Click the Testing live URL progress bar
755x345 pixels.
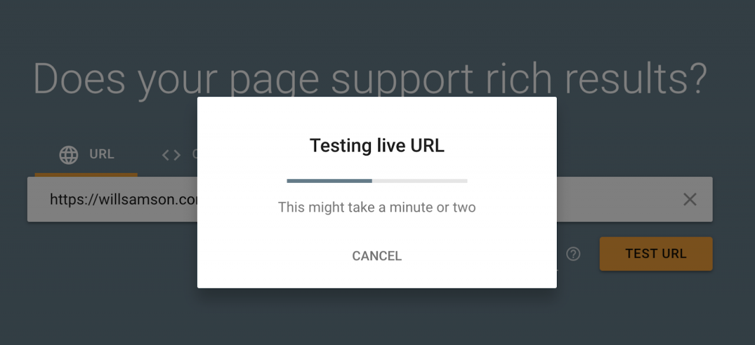pyautogui.click(x=377, y=181)
